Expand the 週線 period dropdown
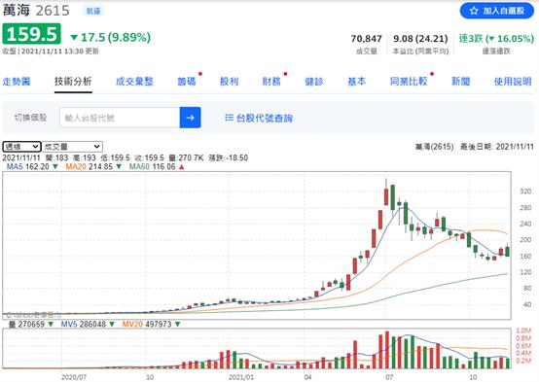This screenshot has height=382, width=539. point(22,147)
